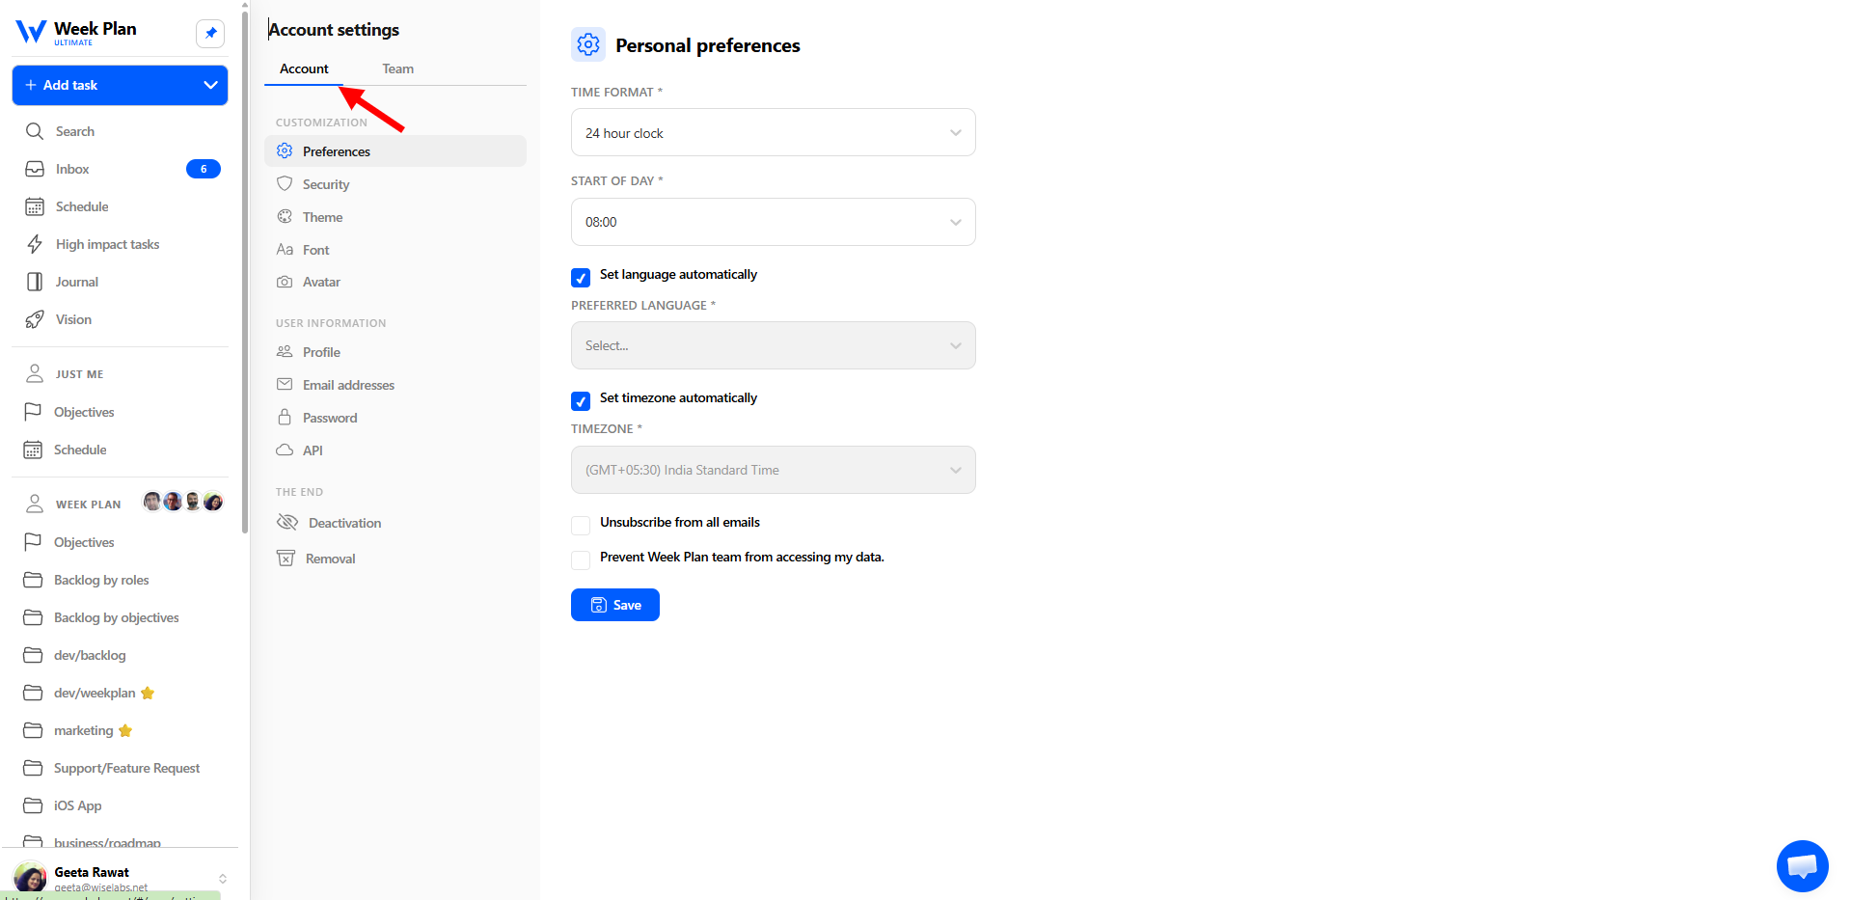Open High impact tasks lightning icon
Viewport: 1851px width, 900px height.
35,244
